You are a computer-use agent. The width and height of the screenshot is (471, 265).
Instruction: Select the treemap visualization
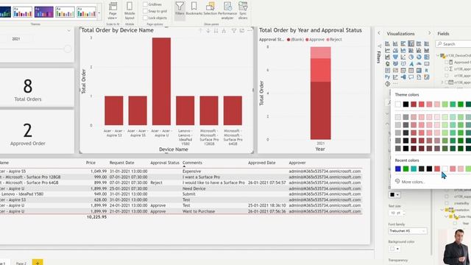click(x=427, y=57)
